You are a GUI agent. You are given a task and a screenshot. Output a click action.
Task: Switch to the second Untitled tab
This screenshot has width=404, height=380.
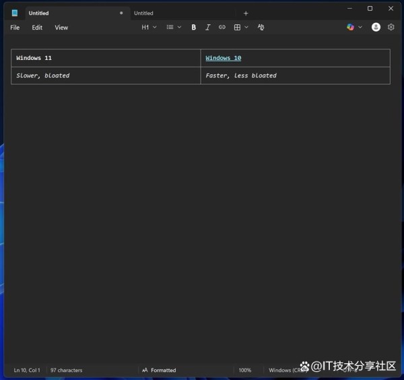tap(143, 13)
